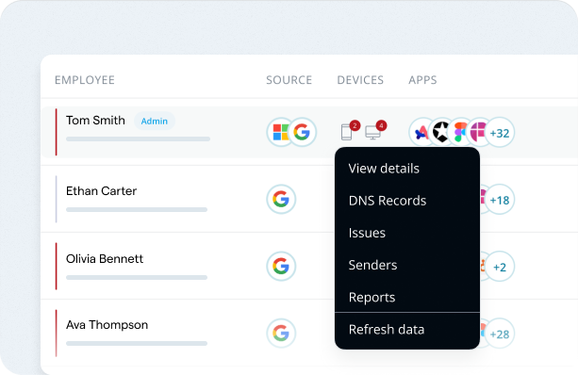Click the progress bar under Ethan Carter
Image resolution: width=578 pixels, height=375 pixels.
(x=137, y=209)
